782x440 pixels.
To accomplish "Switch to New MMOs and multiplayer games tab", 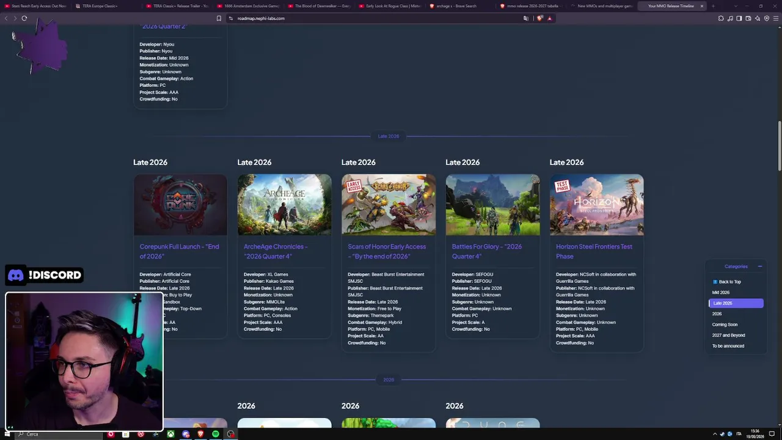I will 604,6.
